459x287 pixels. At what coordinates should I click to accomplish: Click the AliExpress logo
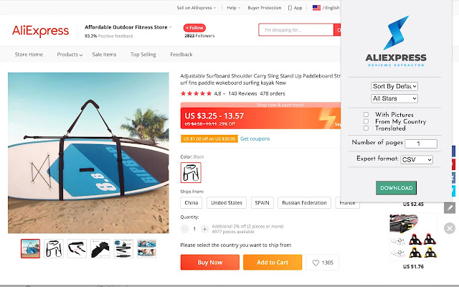tap(40, 31)
